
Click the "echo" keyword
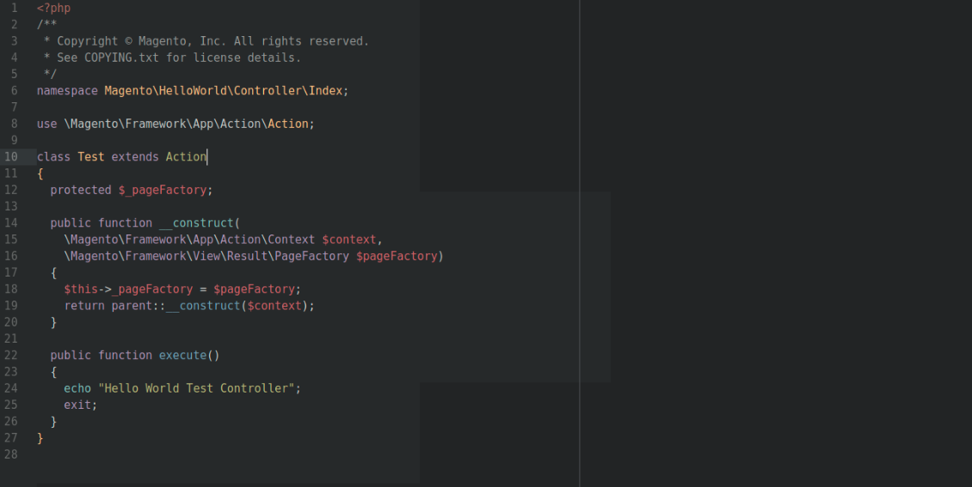77,388
